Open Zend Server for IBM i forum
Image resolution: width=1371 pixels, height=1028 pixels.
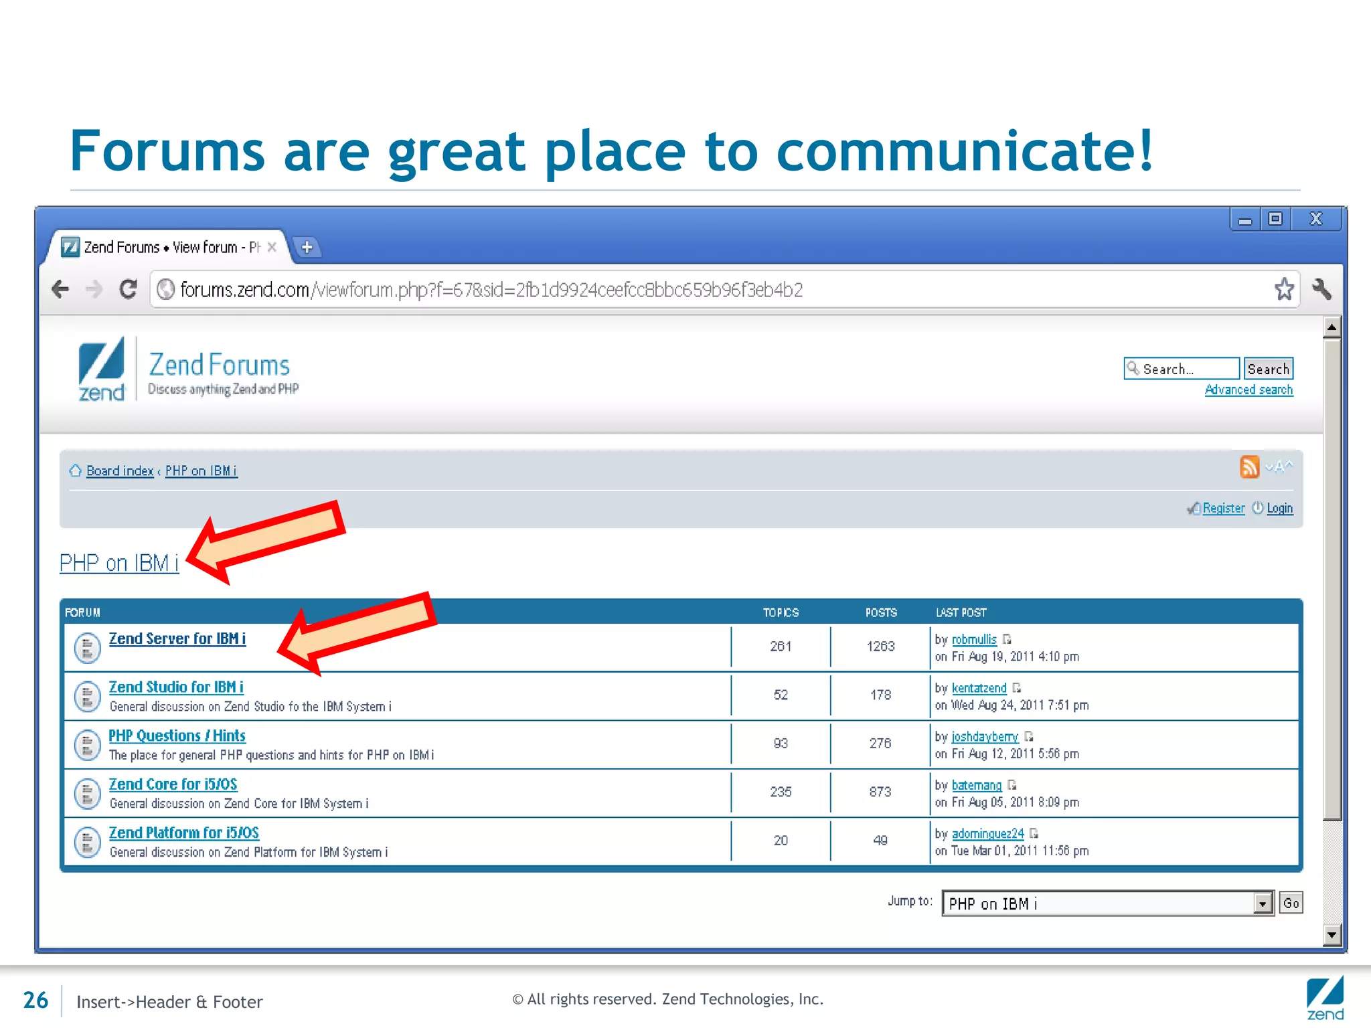(177, 638)
